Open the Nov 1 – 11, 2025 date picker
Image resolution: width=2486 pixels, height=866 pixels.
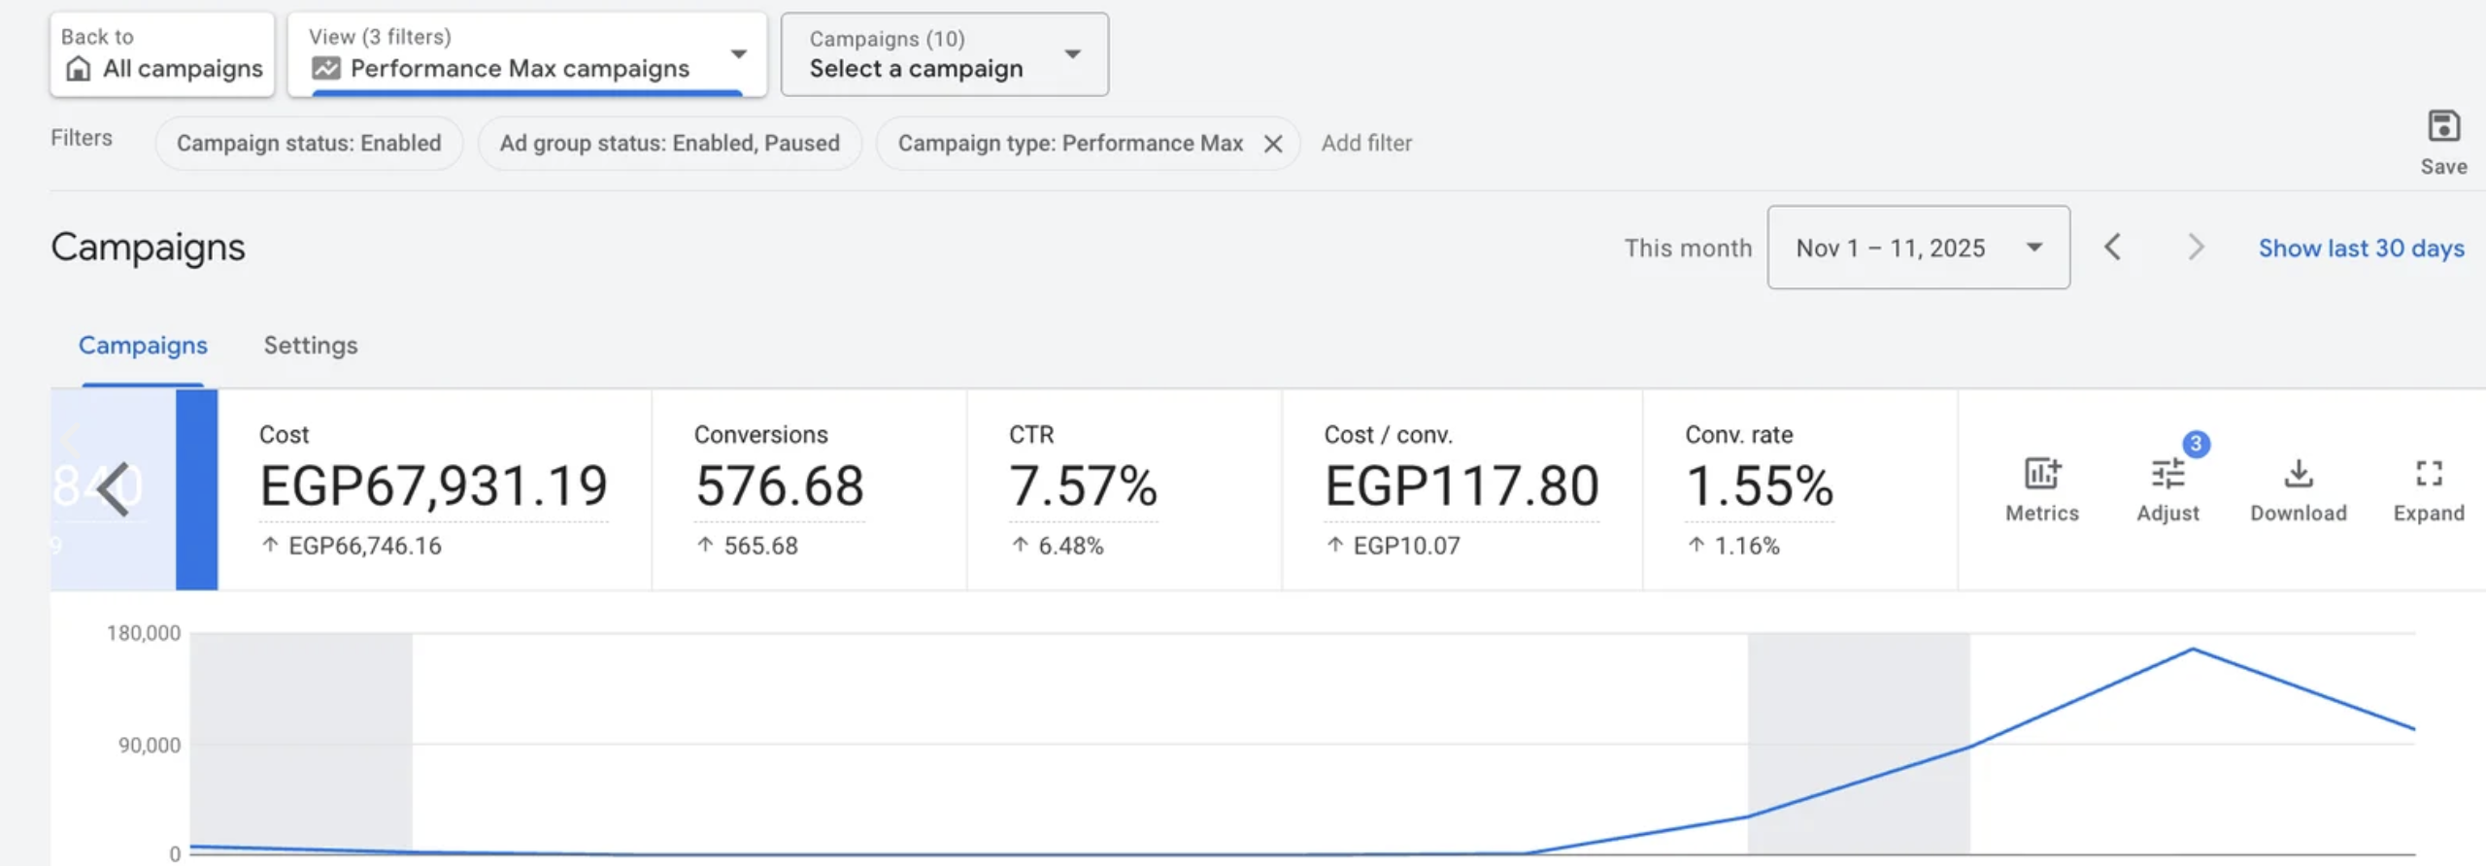click(x=1918, y=248)
